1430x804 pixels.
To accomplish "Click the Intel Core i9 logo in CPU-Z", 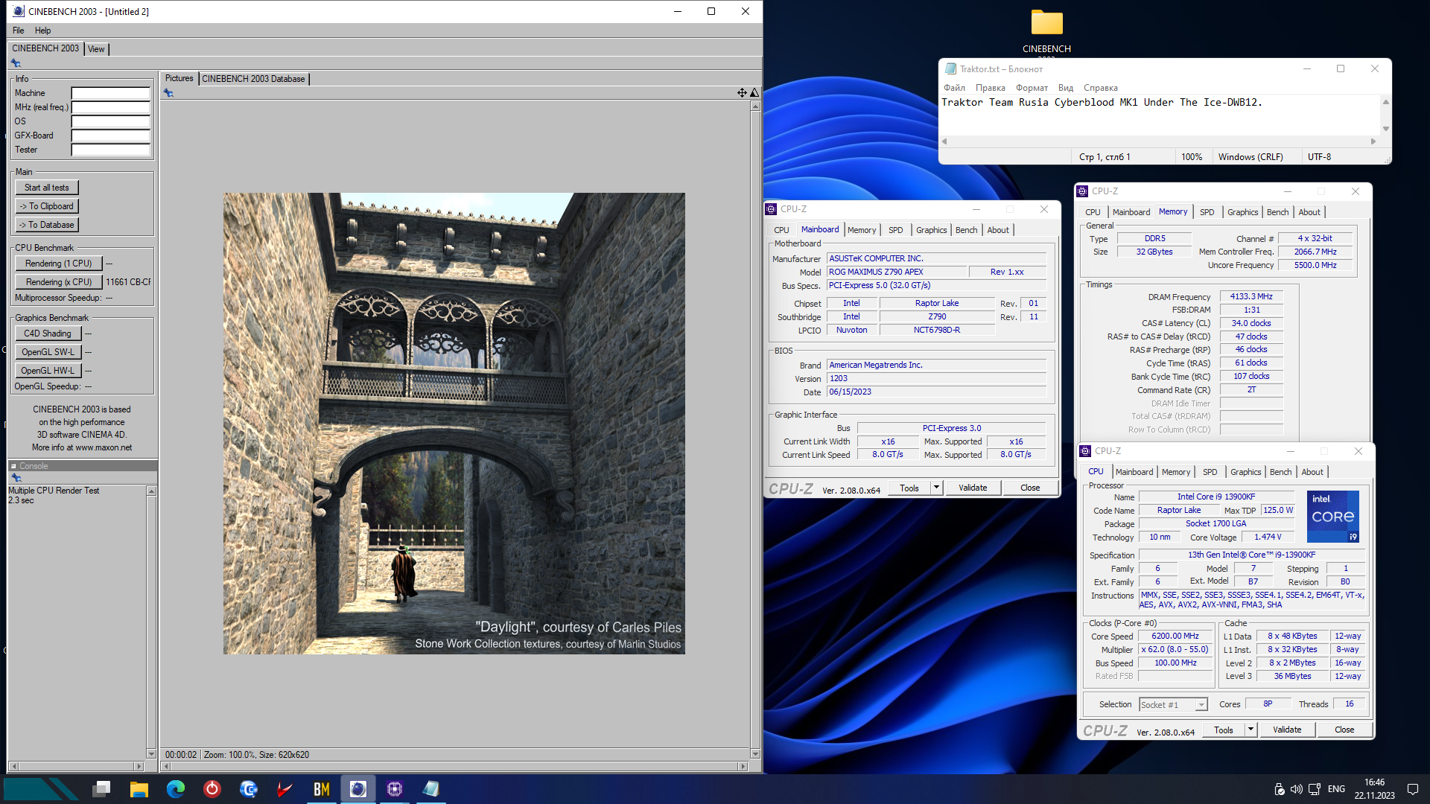I will coord(1333,516).
